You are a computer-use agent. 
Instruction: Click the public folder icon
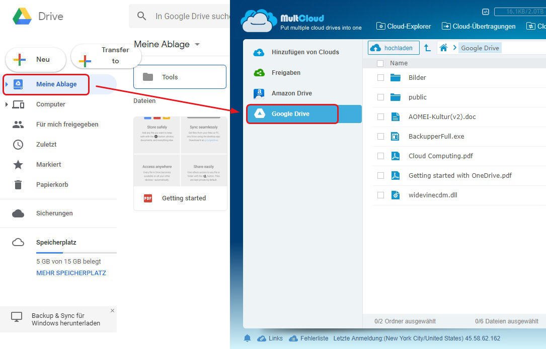click(395, 97)
